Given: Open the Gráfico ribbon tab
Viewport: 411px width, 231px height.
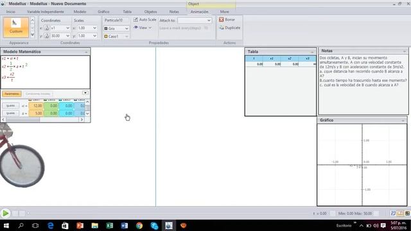Looking at the screenshot, I should click(103, 12).
